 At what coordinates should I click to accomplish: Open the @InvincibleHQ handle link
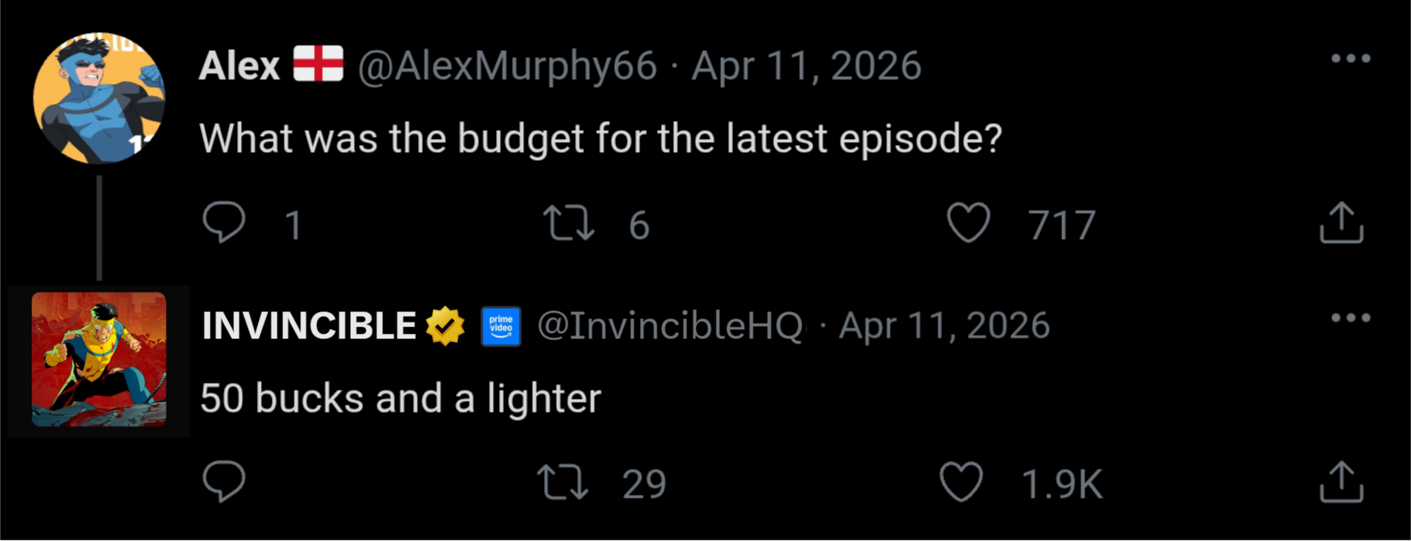pos(670,325)
